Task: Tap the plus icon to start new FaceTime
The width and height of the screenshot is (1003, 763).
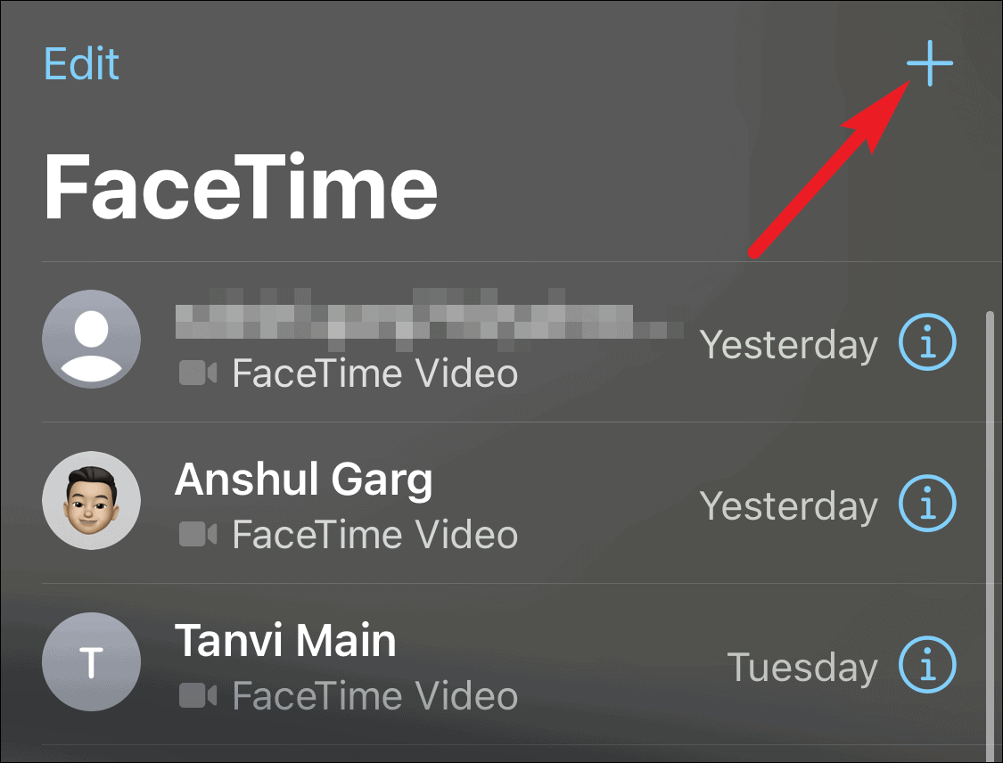Action: 929,63
